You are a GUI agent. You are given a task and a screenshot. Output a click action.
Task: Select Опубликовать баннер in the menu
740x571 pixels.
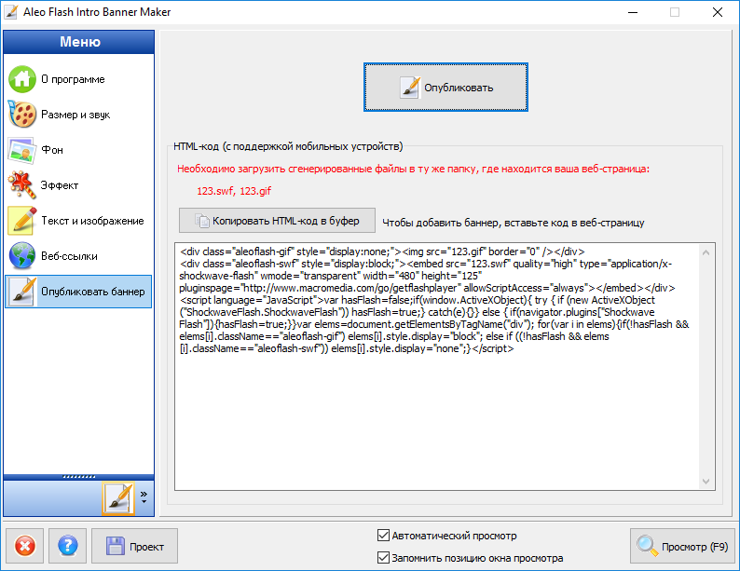(x=78, y=292)
